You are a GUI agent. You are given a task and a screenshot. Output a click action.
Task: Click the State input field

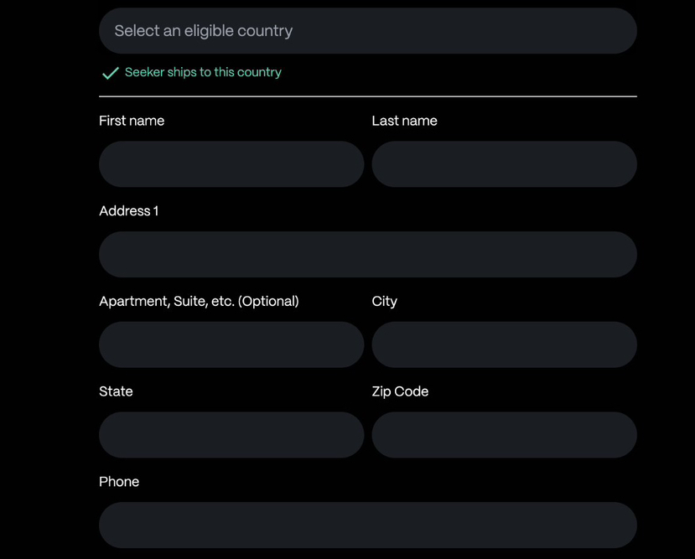pyautogui.click(x=231, y=435)
